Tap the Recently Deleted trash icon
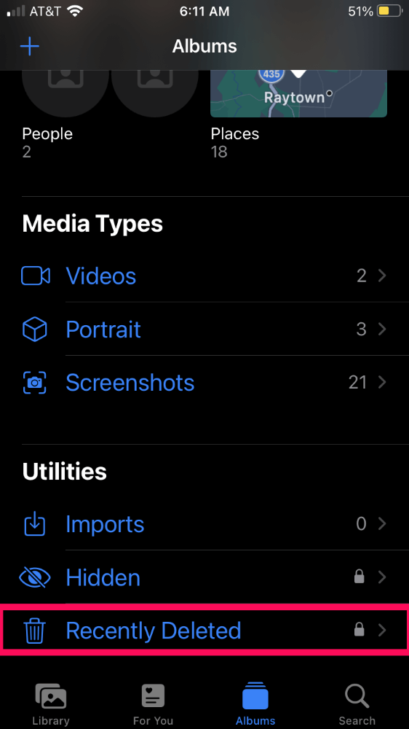This screenshot has height=729, width=409. pyautogui.click(x=35, y=631)
